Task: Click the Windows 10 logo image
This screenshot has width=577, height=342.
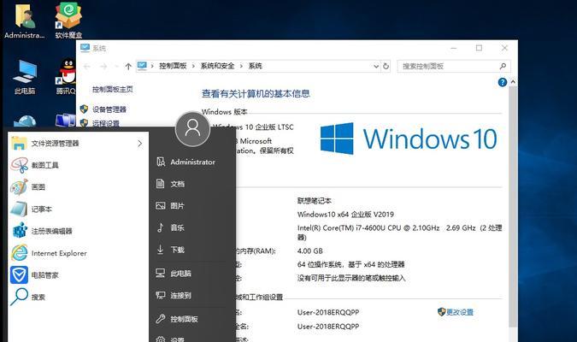Action: (409, 139)
